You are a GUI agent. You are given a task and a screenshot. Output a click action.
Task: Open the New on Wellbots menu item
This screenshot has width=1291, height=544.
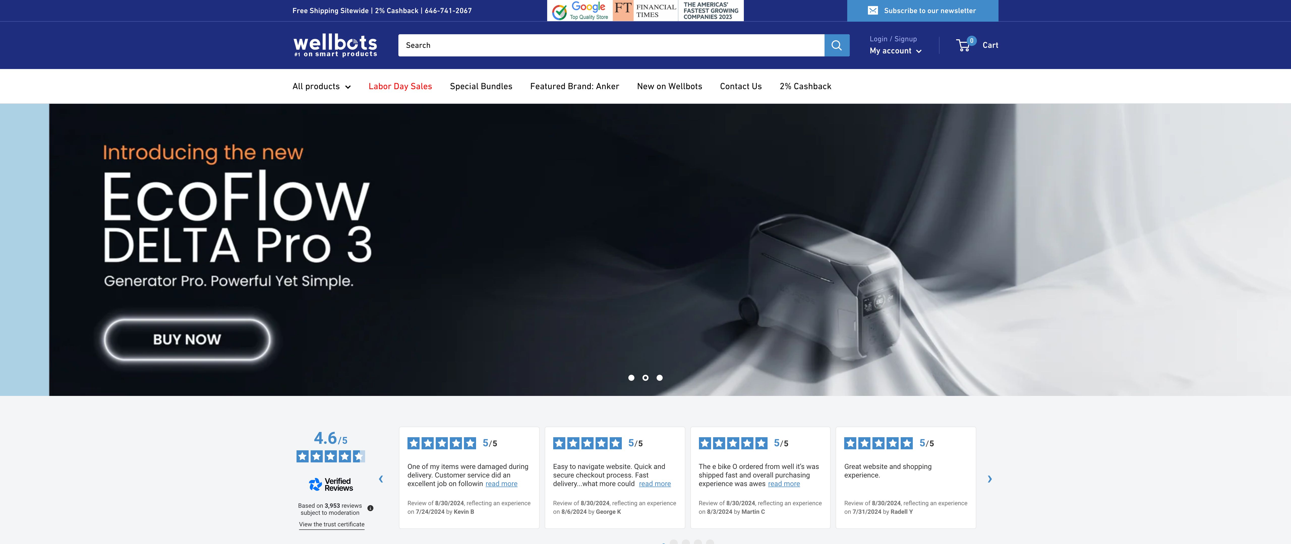(669, 86)
